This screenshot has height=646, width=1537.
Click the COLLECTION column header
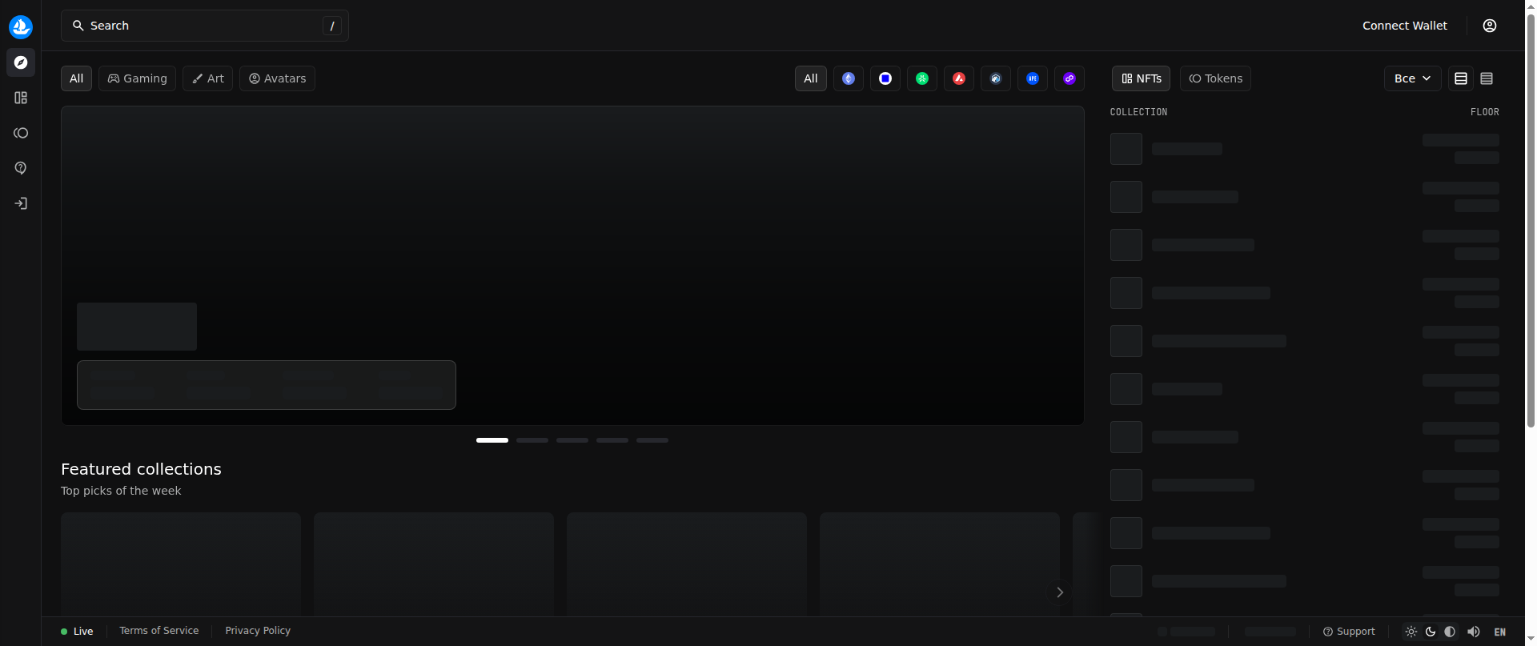[1138, 112]
